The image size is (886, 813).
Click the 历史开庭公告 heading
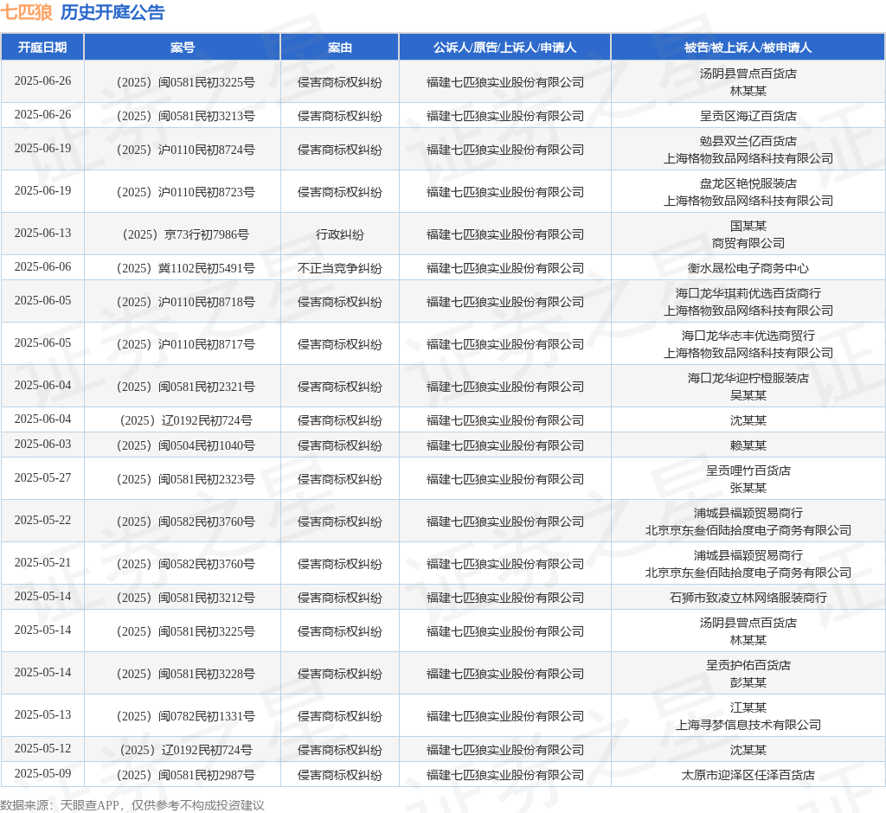click(112, 12)
